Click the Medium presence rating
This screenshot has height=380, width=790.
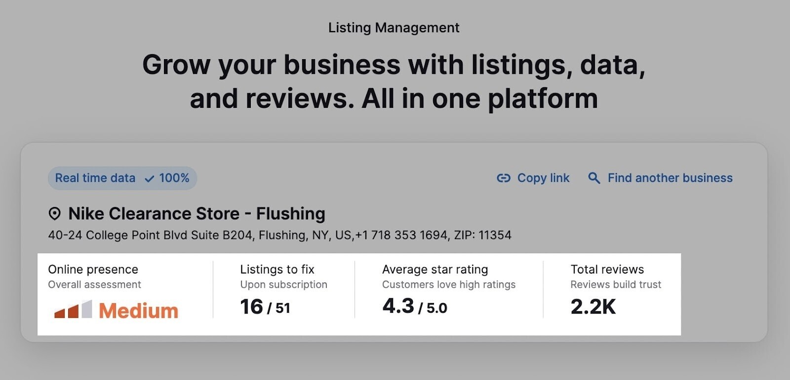tap(138, 311)
